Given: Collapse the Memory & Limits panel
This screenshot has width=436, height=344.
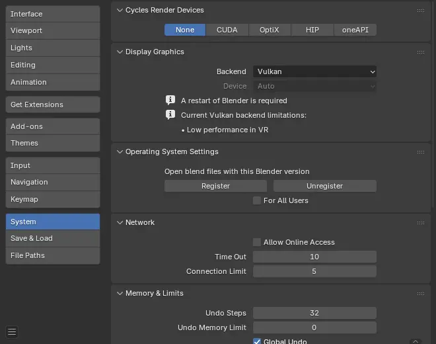Looking at the screenshot, I should pyautogui.click(x=120, y=294).
